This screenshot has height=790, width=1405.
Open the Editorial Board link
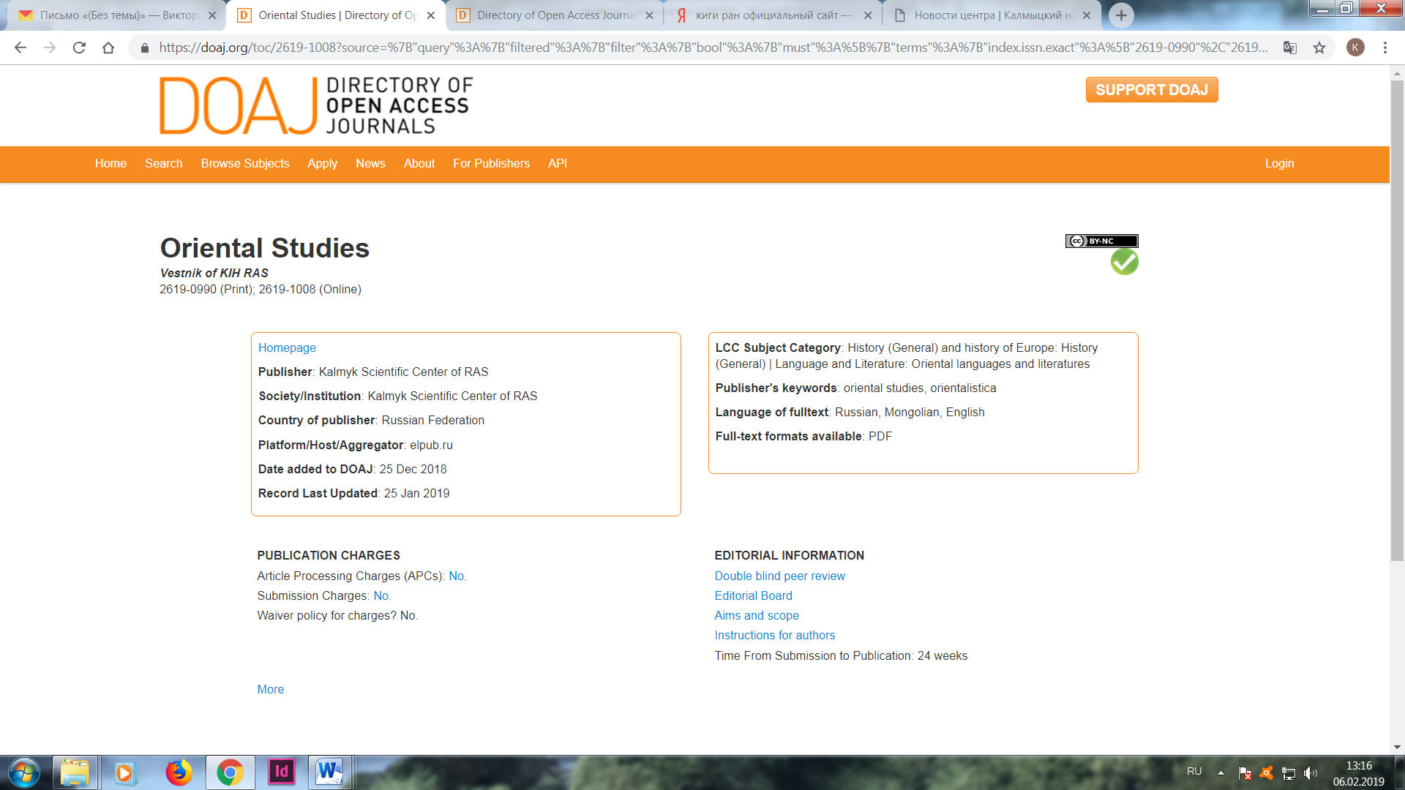click(753, 595)
